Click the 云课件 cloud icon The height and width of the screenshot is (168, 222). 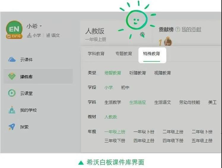click(12, 60)
